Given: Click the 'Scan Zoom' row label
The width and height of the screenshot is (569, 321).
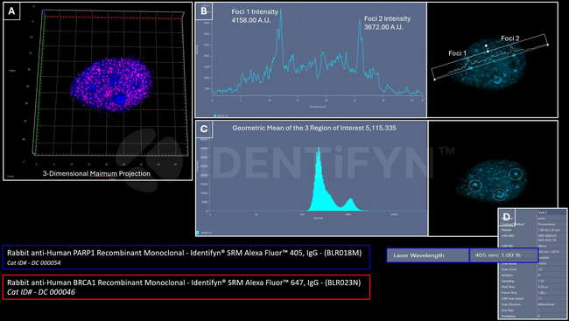Looking at the screenshot, I should tap(509, 269).
